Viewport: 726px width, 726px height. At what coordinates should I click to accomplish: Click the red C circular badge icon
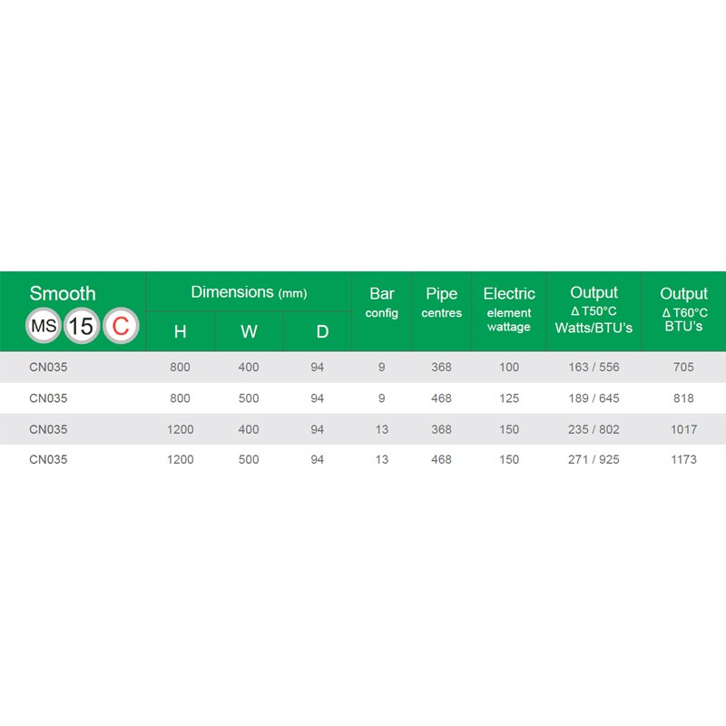click(x=121, y=326)
